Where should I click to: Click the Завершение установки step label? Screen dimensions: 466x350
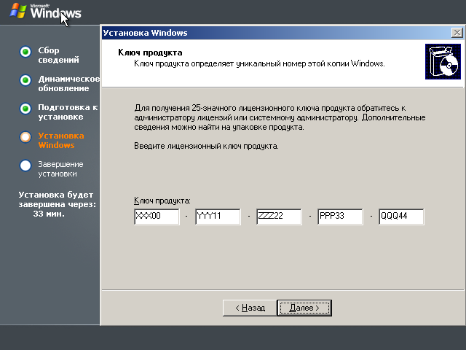point(60,169)
